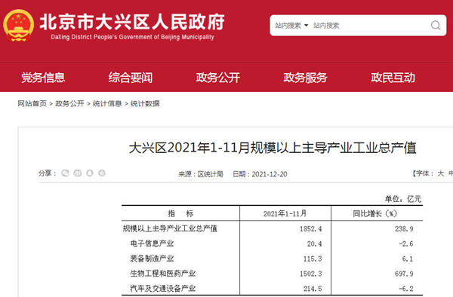453x297 pixels.
Task: Go to 政务公开 breadcrumb link
Action: tap(69, 103)
